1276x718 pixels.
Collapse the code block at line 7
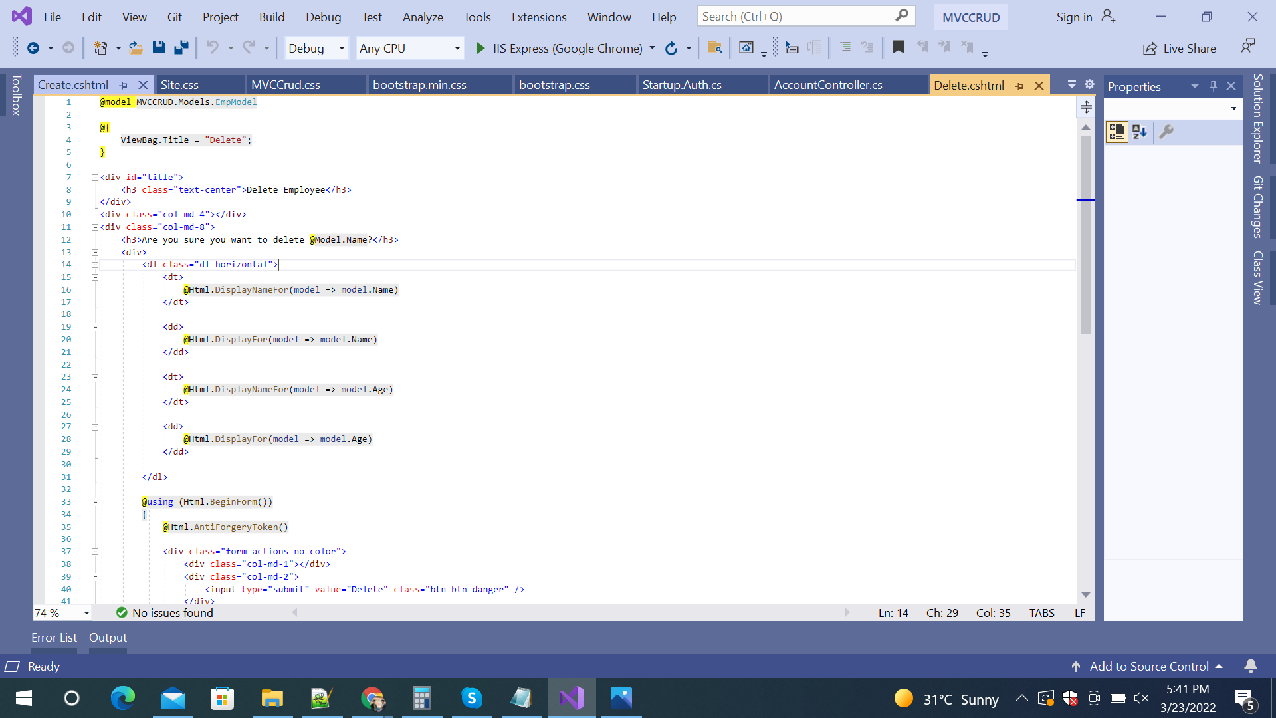(95, 178)
